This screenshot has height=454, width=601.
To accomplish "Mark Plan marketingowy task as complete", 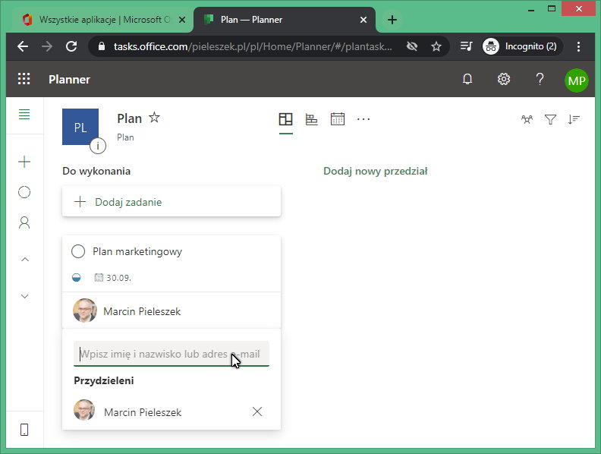I will pos(77,251).
